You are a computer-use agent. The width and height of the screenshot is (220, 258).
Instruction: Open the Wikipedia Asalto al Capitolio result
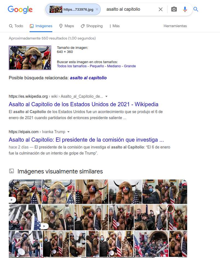click(83, 104)
